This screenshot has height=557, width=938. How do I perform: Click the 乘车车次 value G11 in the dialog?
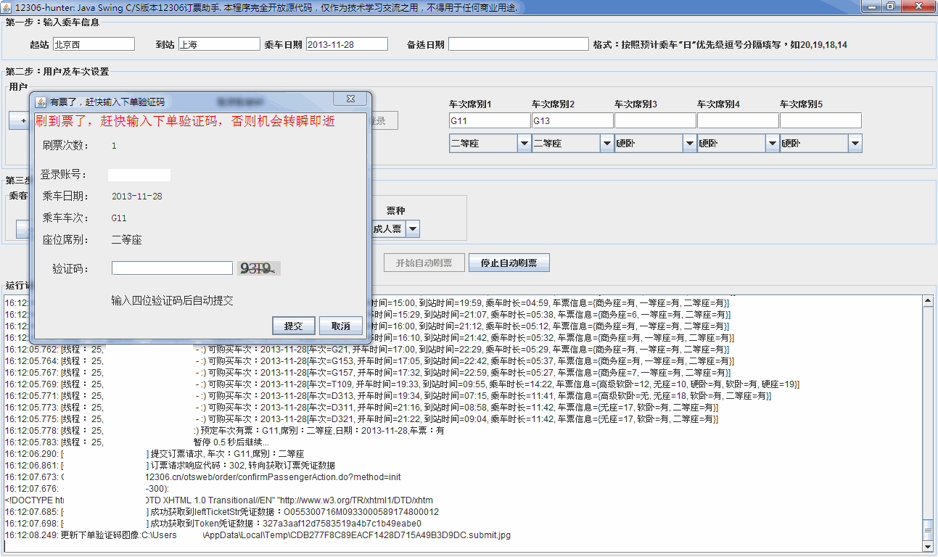point(119,218)
